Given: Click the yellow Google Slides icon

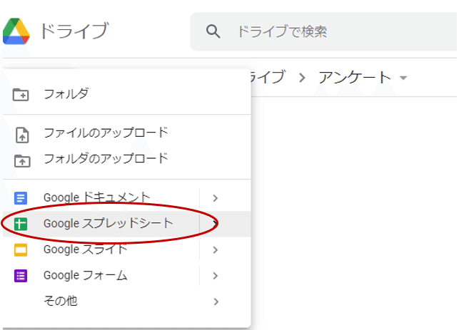Looking at the screenshot, I should 21,250.
